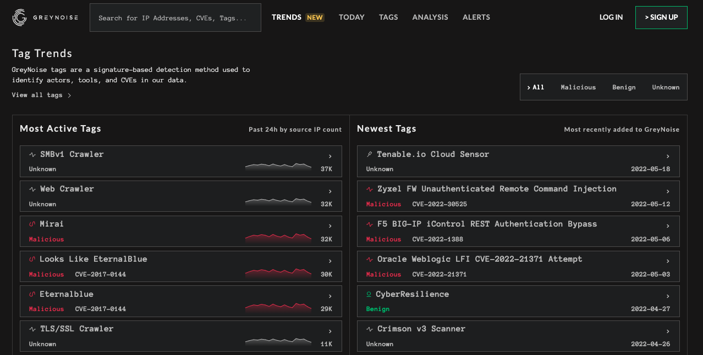Click the date 2022-04-26 on Crimson v3
Screen dimensions: 703x355
coord(651,344)
